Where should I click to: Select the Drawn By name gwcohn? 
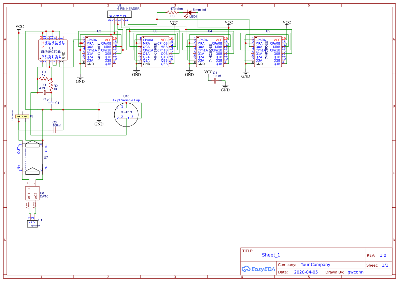(x=355, y=272)
